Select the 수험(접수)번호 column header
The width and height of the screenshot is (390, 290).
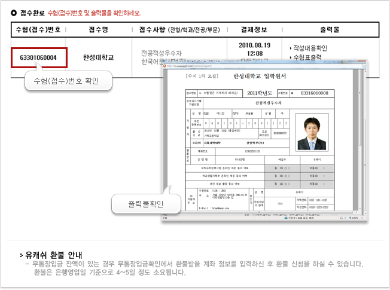[x=38, y=29]
